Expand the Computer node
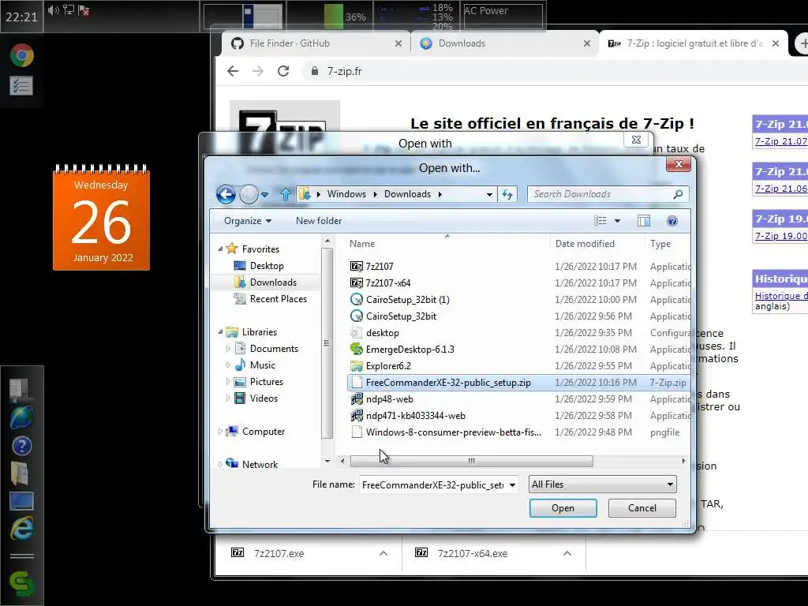The width and height of the screenshot is (808, 606). pyautogui.click(x=220, y=432)
